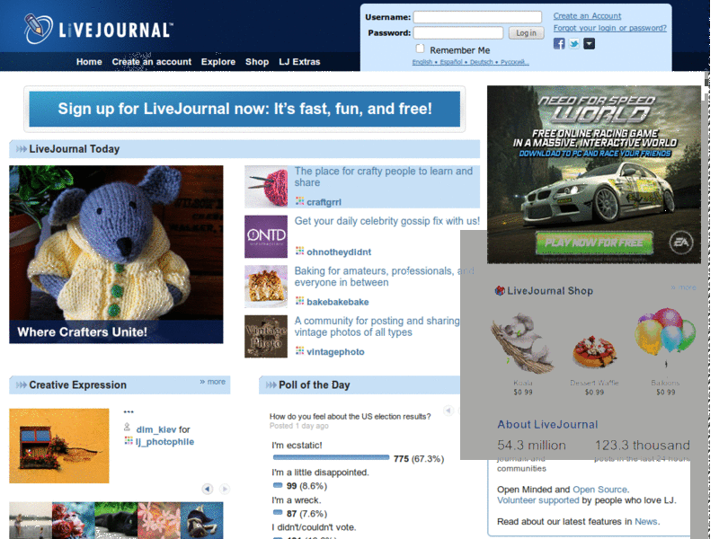Screen dimensions: 719x539
Task: Log in with the Twitter icon
Action: pos(574,43)
